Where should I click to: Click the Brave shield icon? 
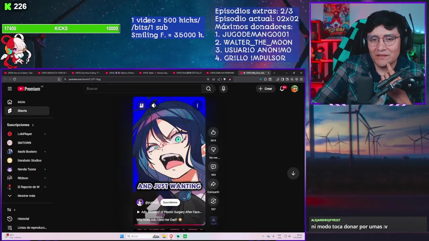[225, 79]
